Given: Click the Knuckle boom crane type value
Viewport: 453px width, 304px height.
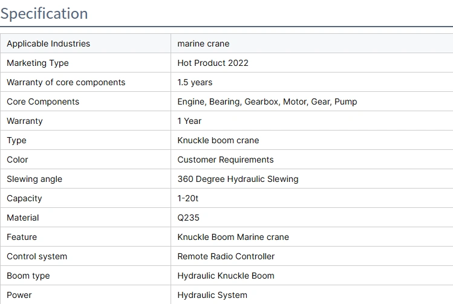Looking at the screenshot, I should point(218,140).
